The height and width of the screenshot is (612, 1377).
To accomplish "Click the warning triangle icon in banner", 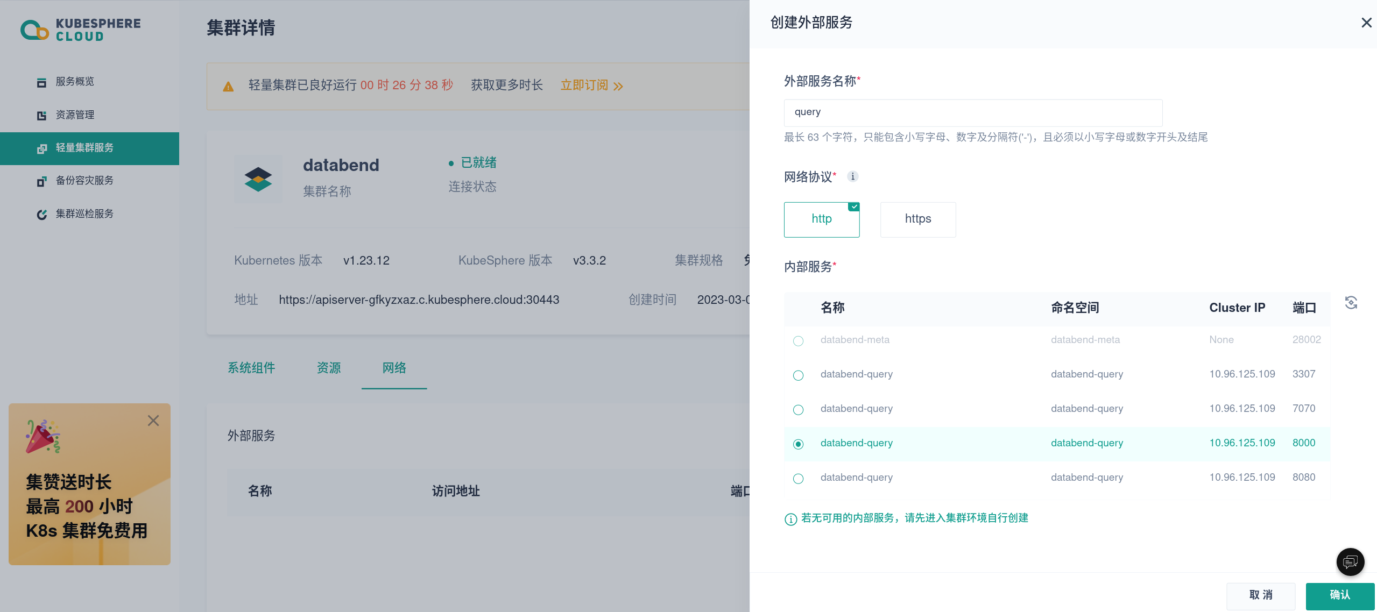I will (x=228, y=87).
